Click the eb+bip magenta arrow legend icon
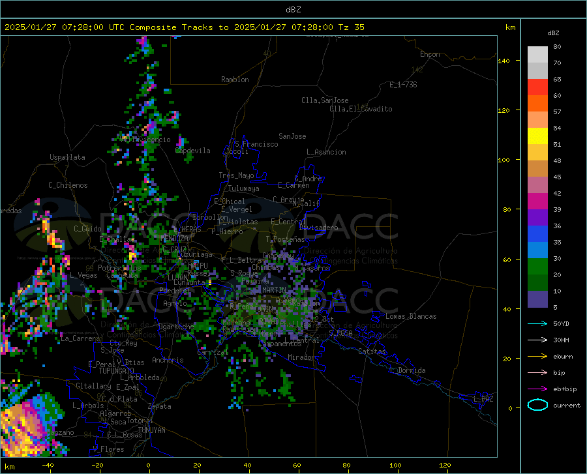587x474 pixels. click(x=537, y=389)
